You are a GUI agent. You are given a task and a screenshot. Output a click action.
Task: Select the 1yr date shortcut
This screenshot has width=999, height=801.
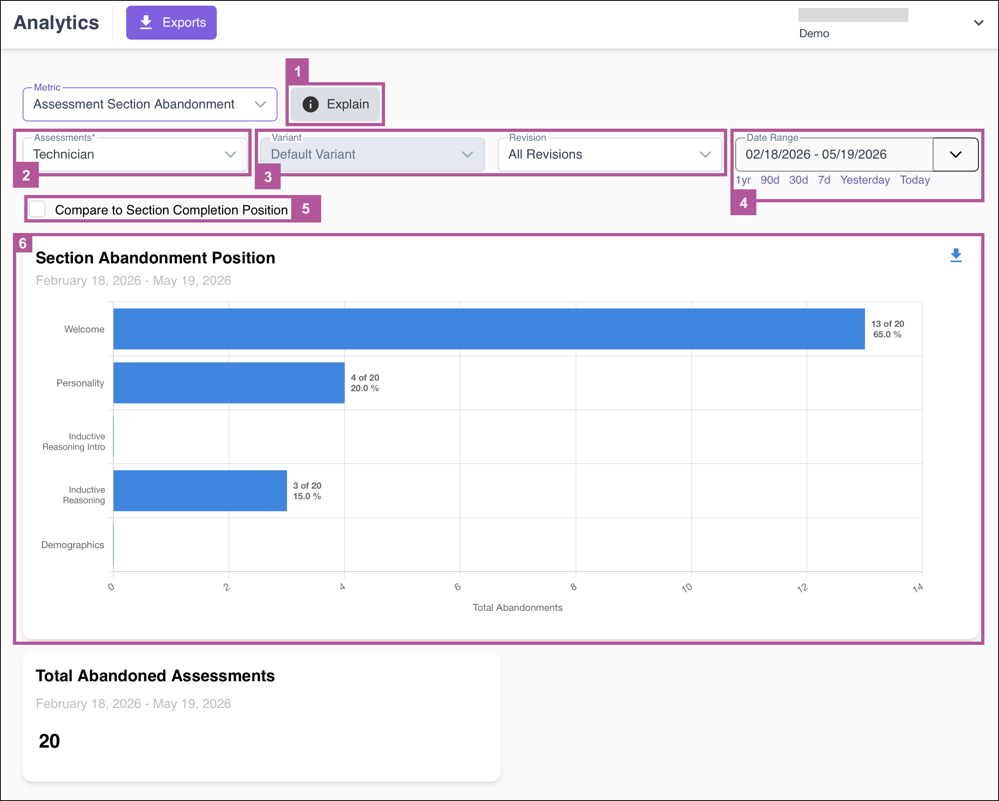[x=743, y=180]
